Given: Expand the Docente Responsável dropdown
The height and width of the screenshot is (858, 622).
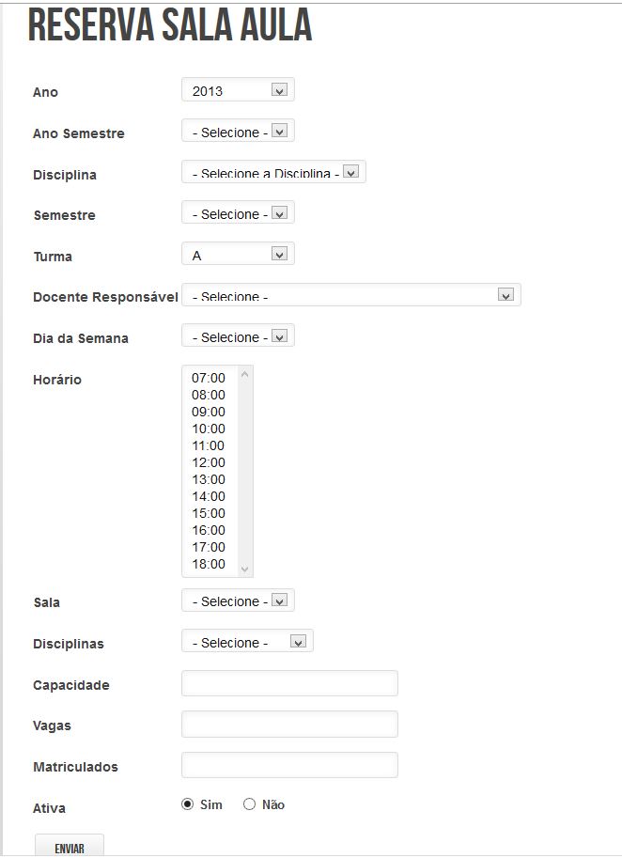Looking at the screenshot, I should click(x=350, y=296).
